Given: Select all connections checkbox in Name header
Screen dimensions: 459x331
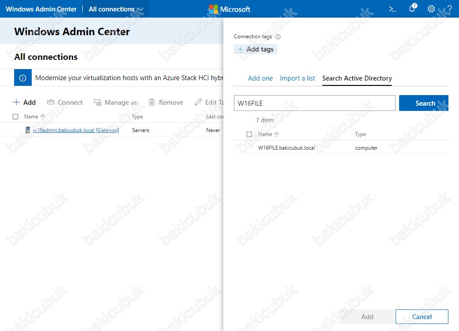Looking at the screenshot, I should [15, 117].
